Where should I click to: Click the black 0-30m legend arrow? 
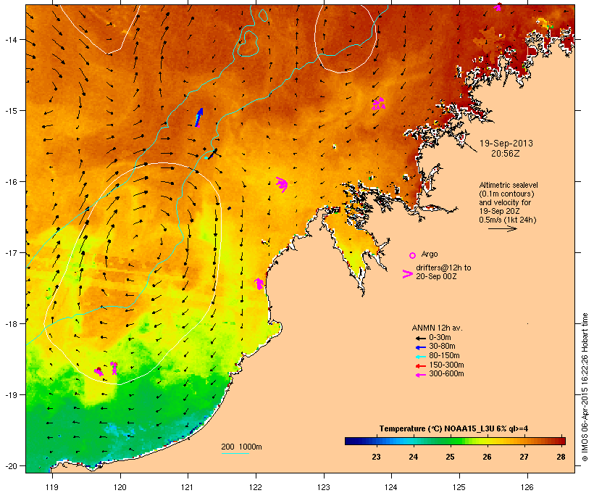(x=420, y=338)
